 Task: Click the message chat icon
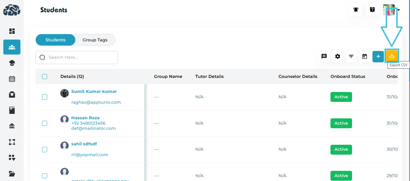pos(324,56)
